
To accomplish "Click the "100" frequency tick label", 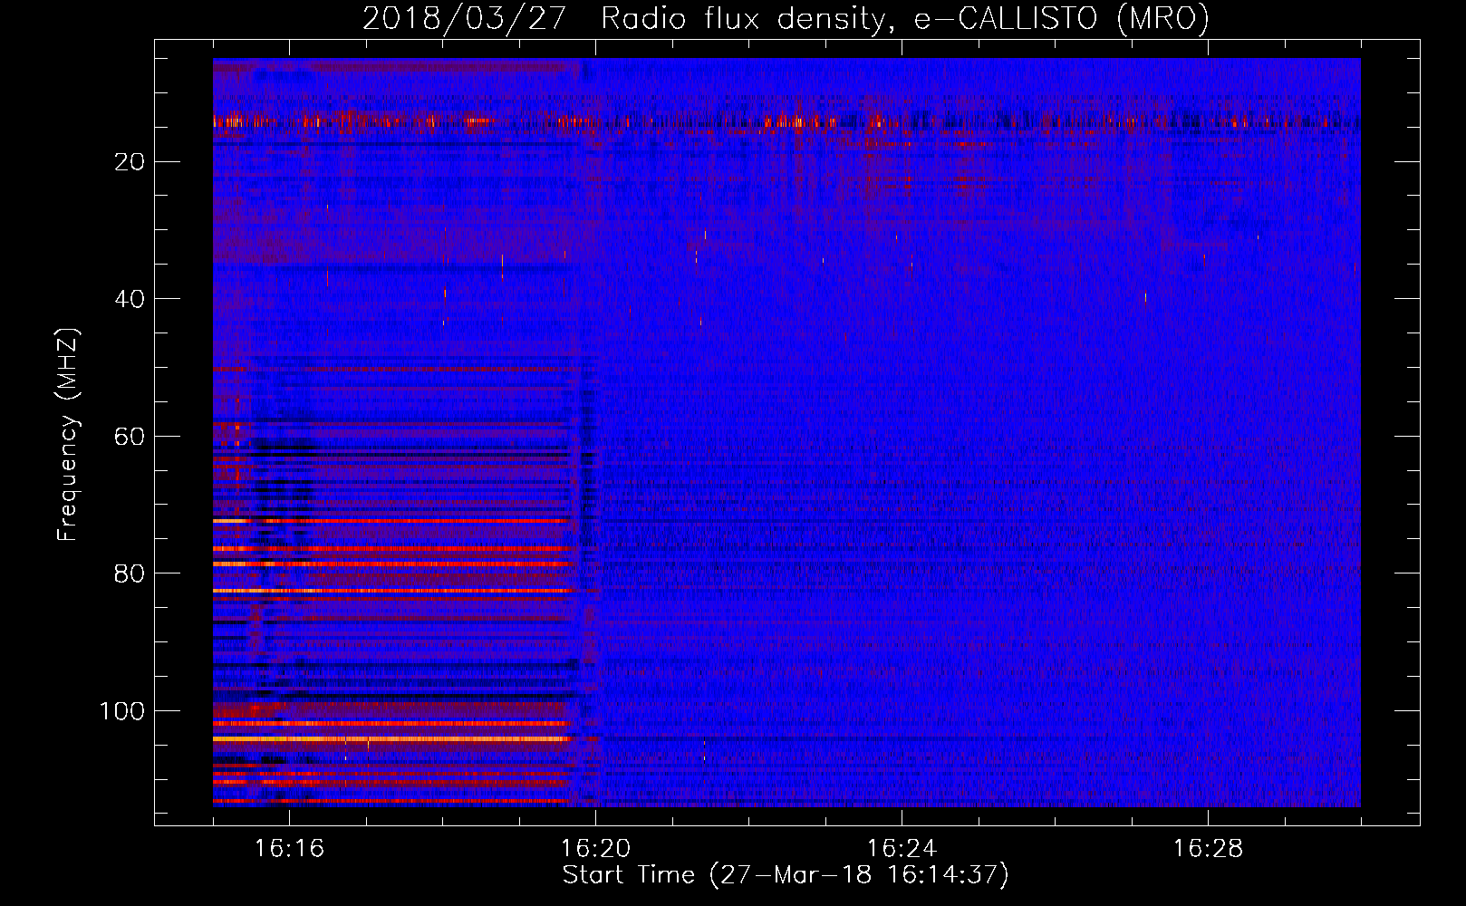I will point(122,711).
